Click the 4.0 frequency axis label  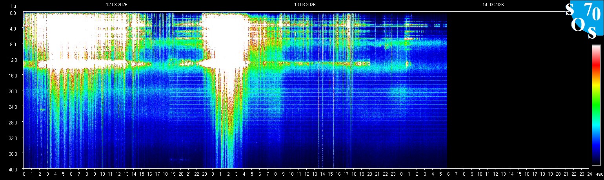(x=13, y=29)
